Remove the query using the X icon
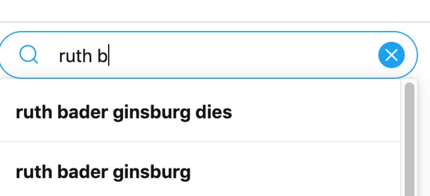Image resolution: width=430 pixels, height=196 pixels. [391, 55]
